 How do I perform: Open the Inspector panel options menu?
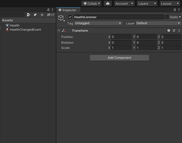(x=179, y=10)
